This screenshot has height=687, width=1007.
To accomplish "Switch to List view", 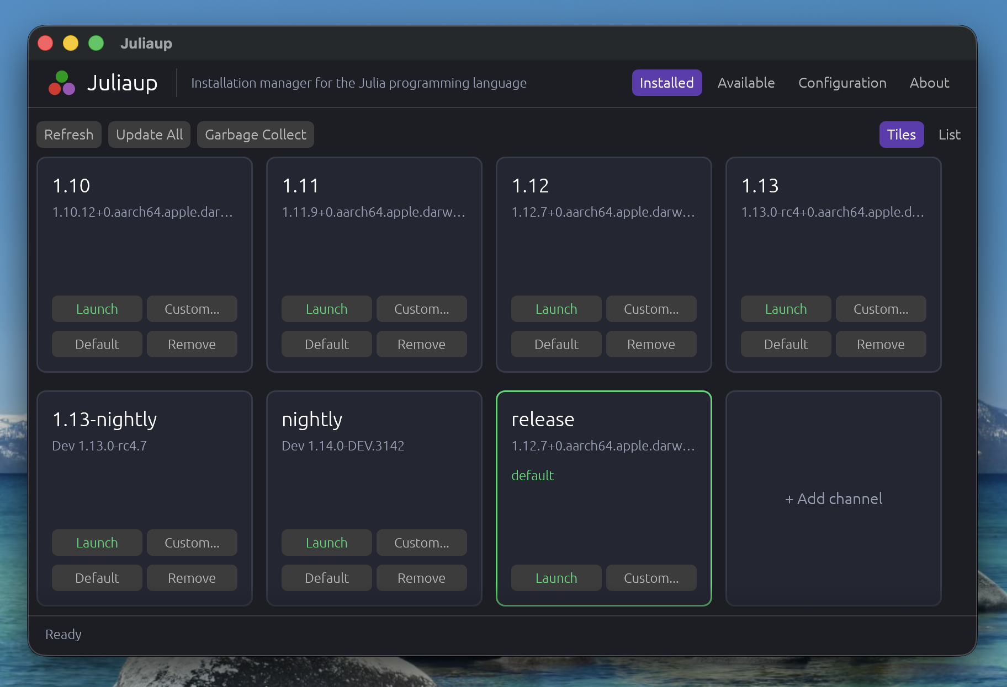I will [949, 135].
